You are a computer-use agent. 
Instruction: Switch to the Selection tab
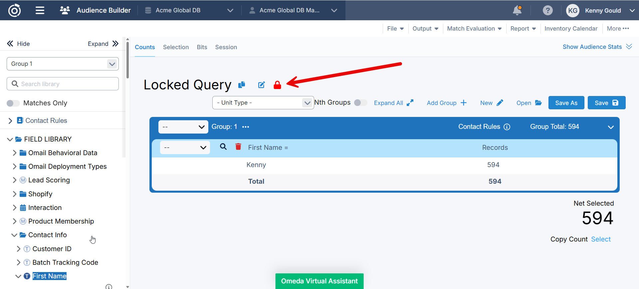pyautogui.click(x=176, y=47)
